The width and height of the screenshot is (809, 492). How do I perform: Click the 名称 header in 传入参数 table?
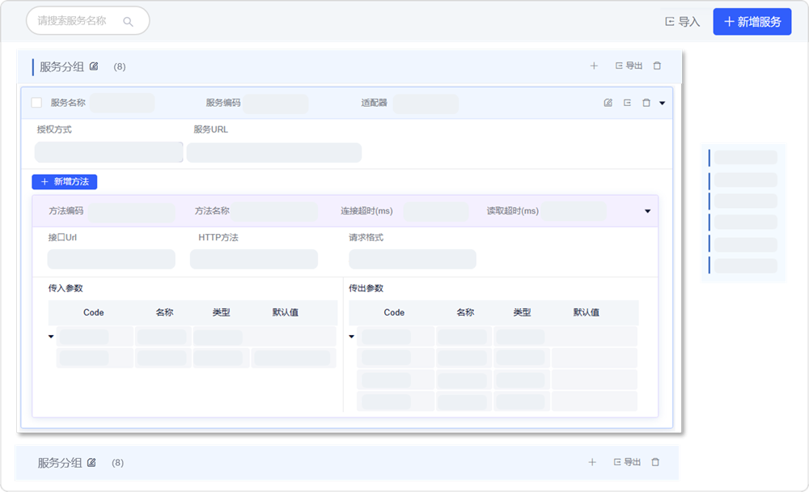click(x=164, y=312)
